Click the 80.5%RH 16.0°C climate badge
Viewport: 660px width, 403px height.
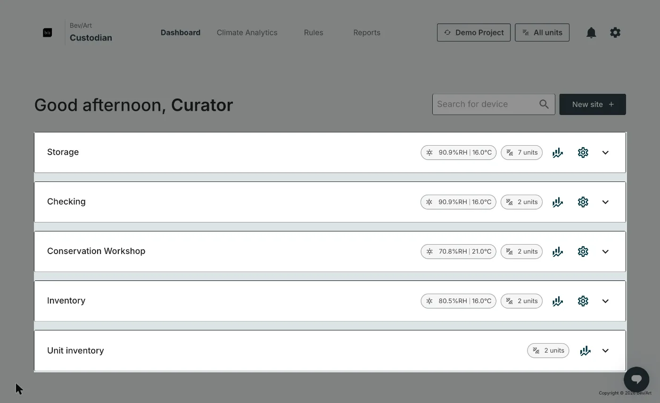[458, 301]
